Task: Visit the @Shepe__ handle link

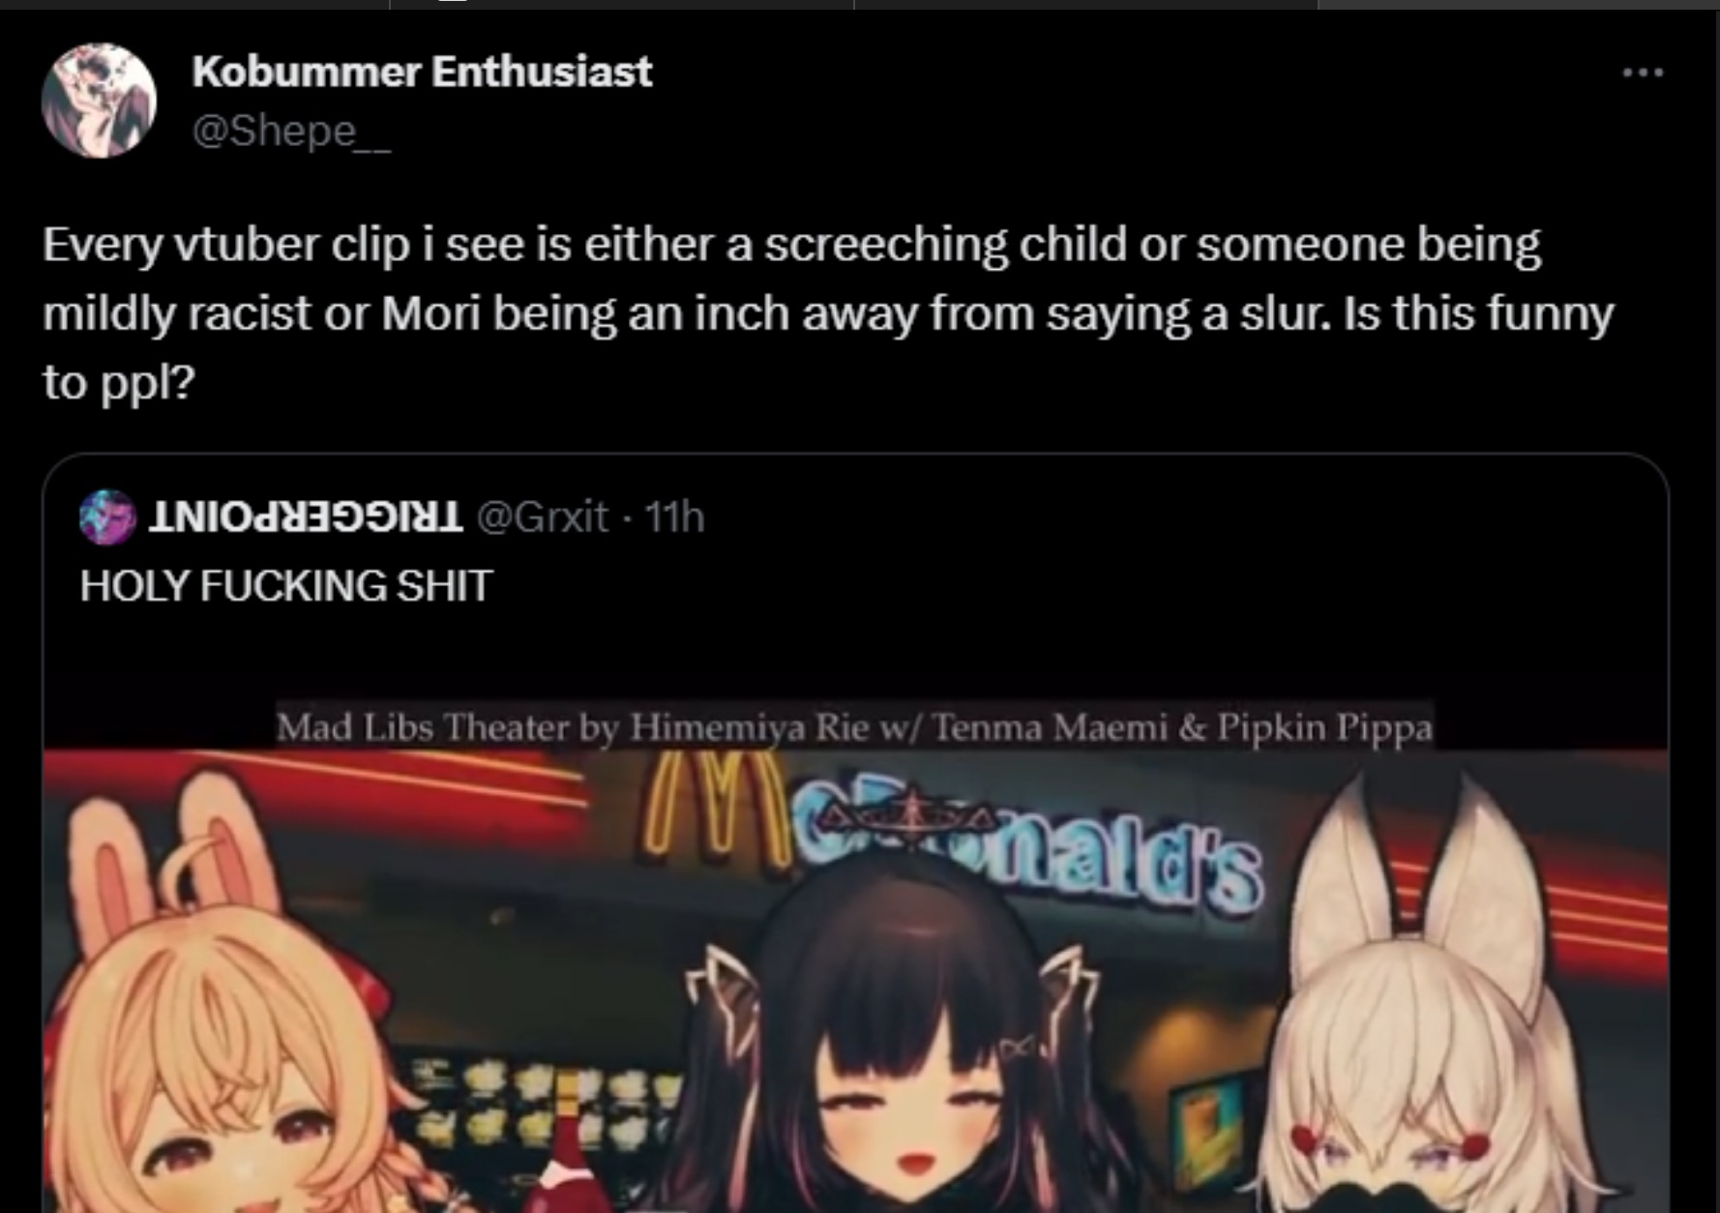Action: [291, 131]
